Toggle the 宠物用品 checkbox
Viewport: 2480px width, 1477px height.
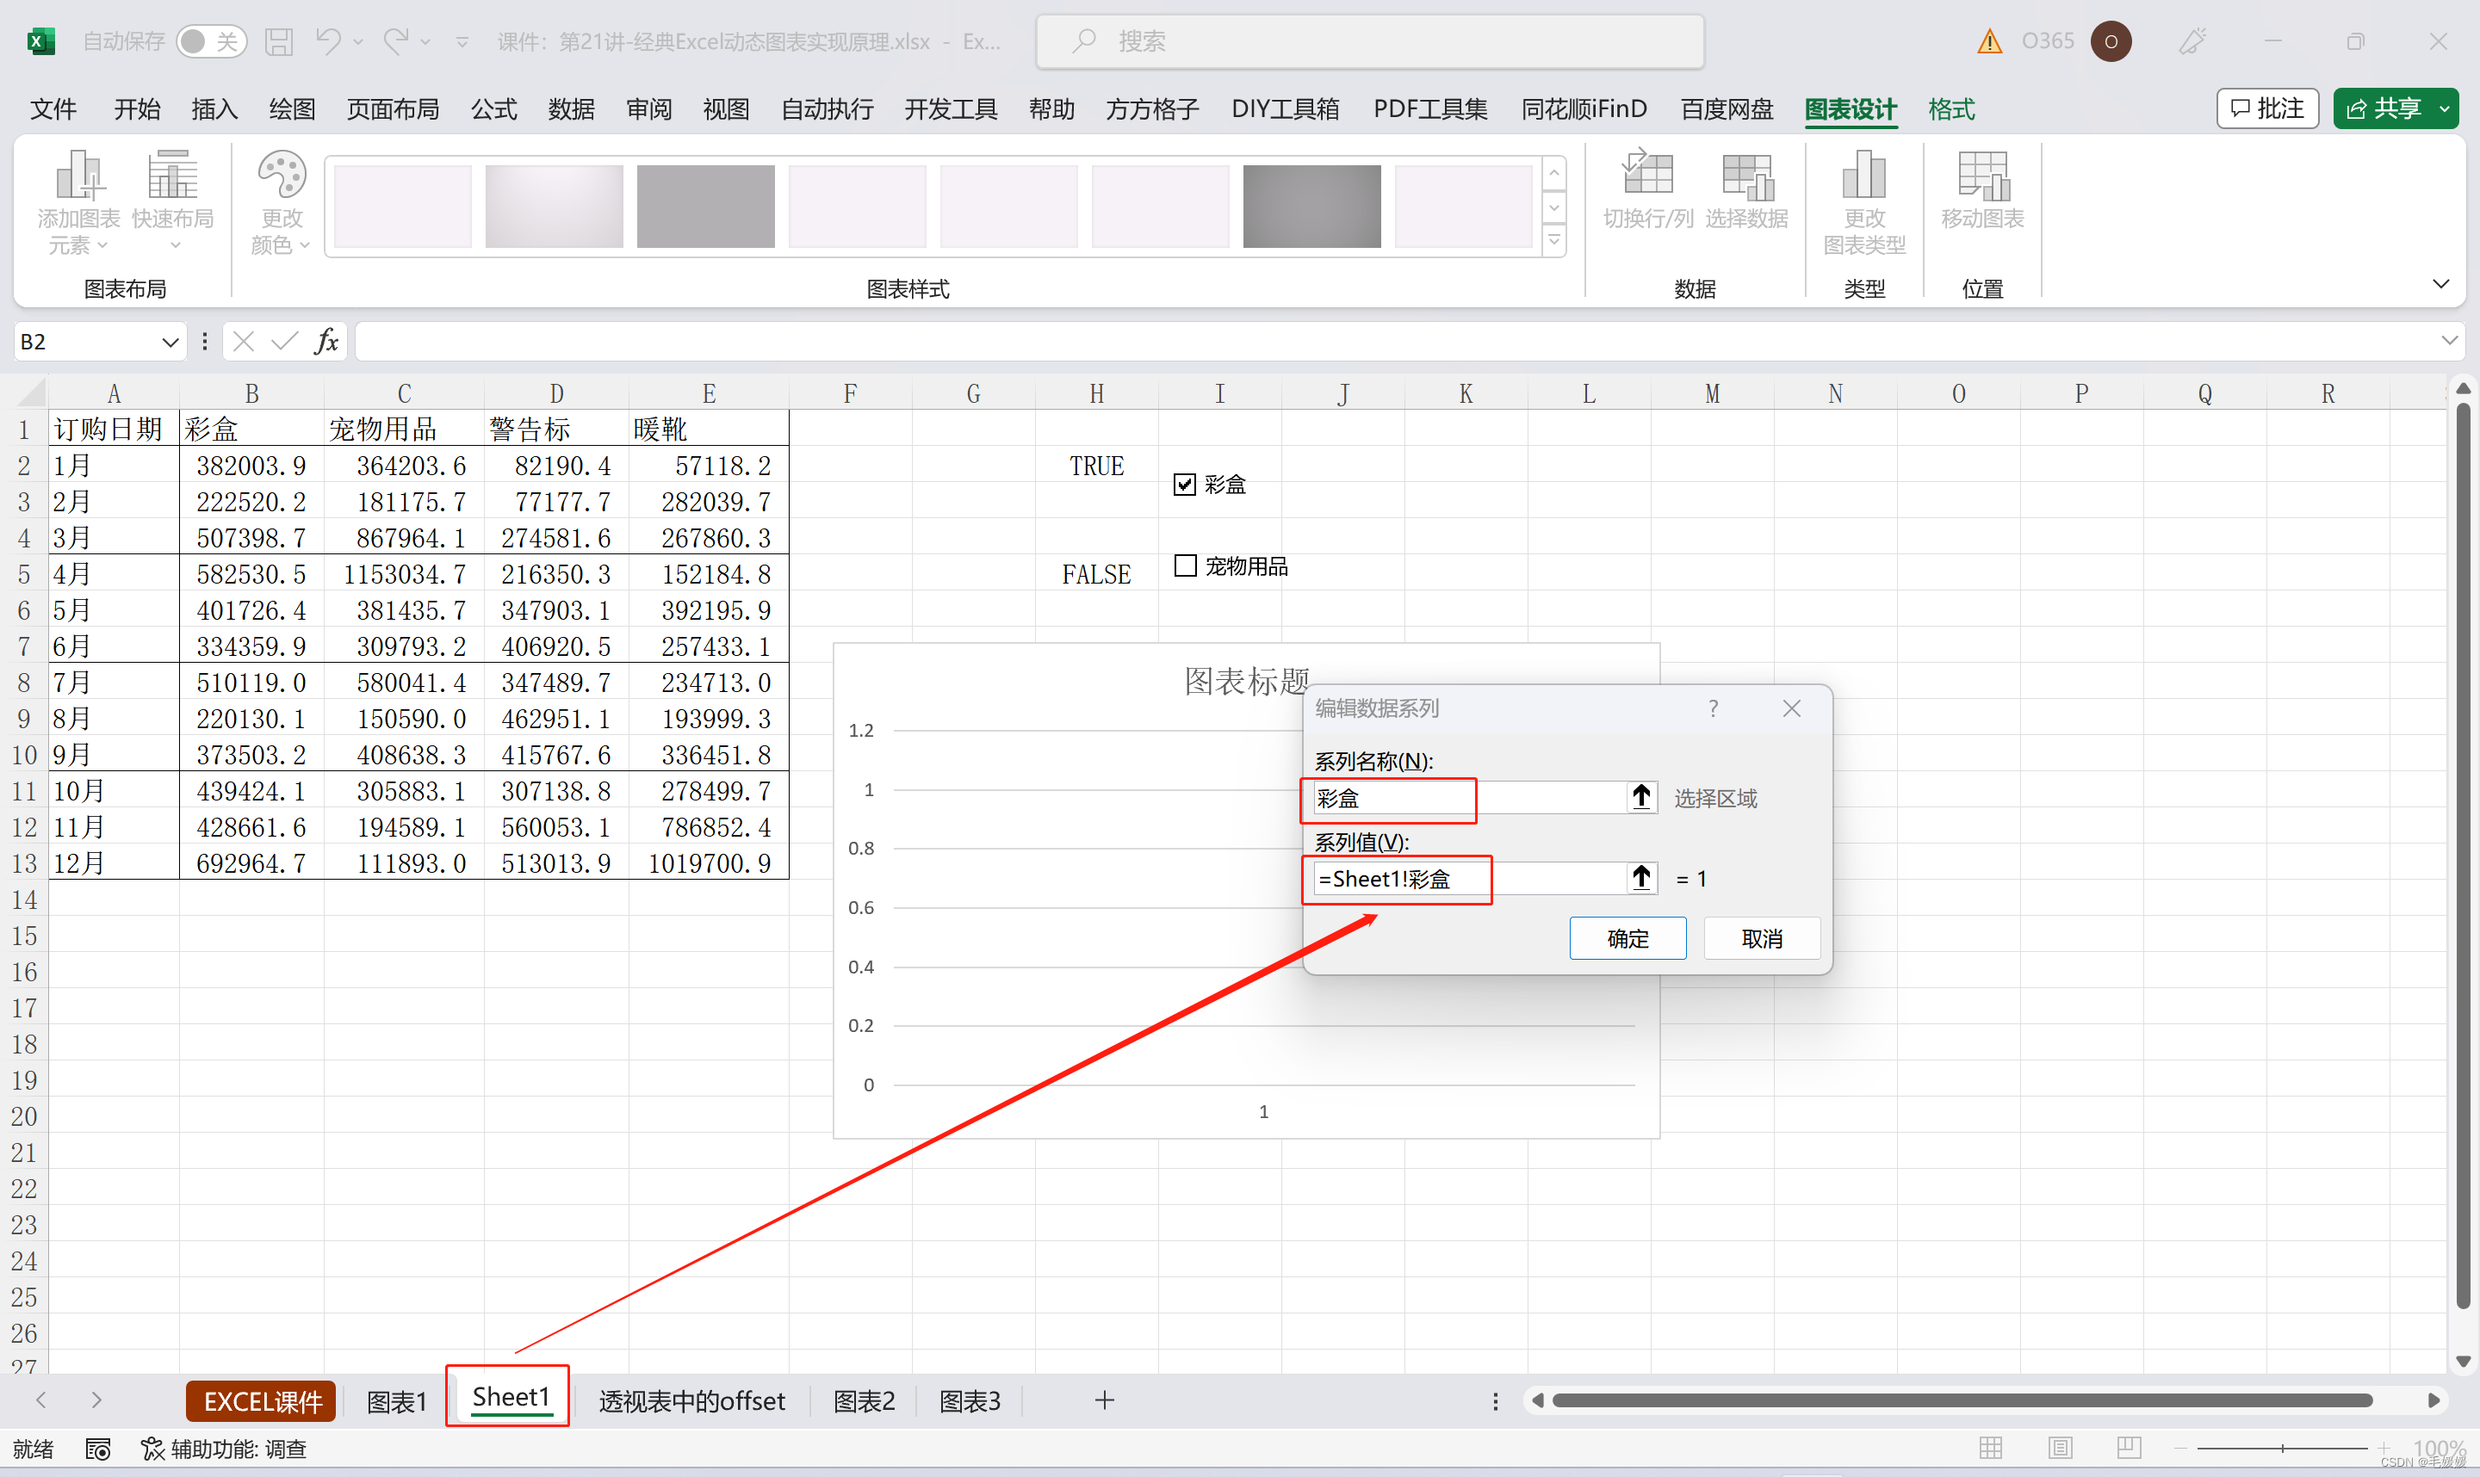1185,566
